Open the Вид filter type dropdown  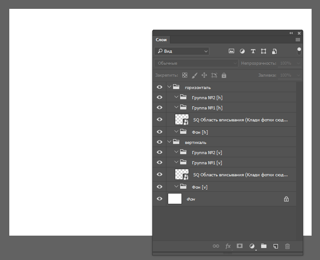(x=181, y=51)
